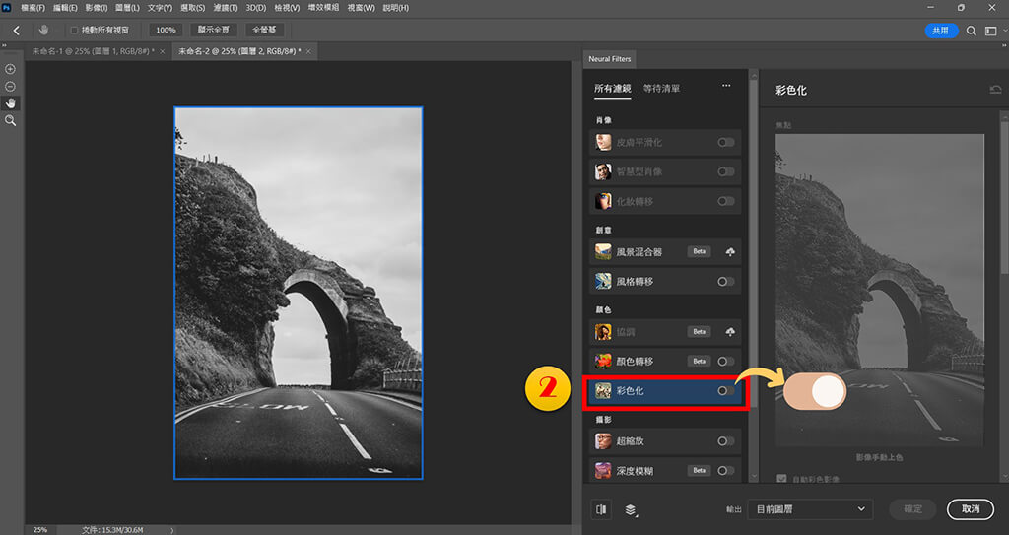Expand the status bar info arrow
Viewport: 1009px width, 535px height.
171,530
